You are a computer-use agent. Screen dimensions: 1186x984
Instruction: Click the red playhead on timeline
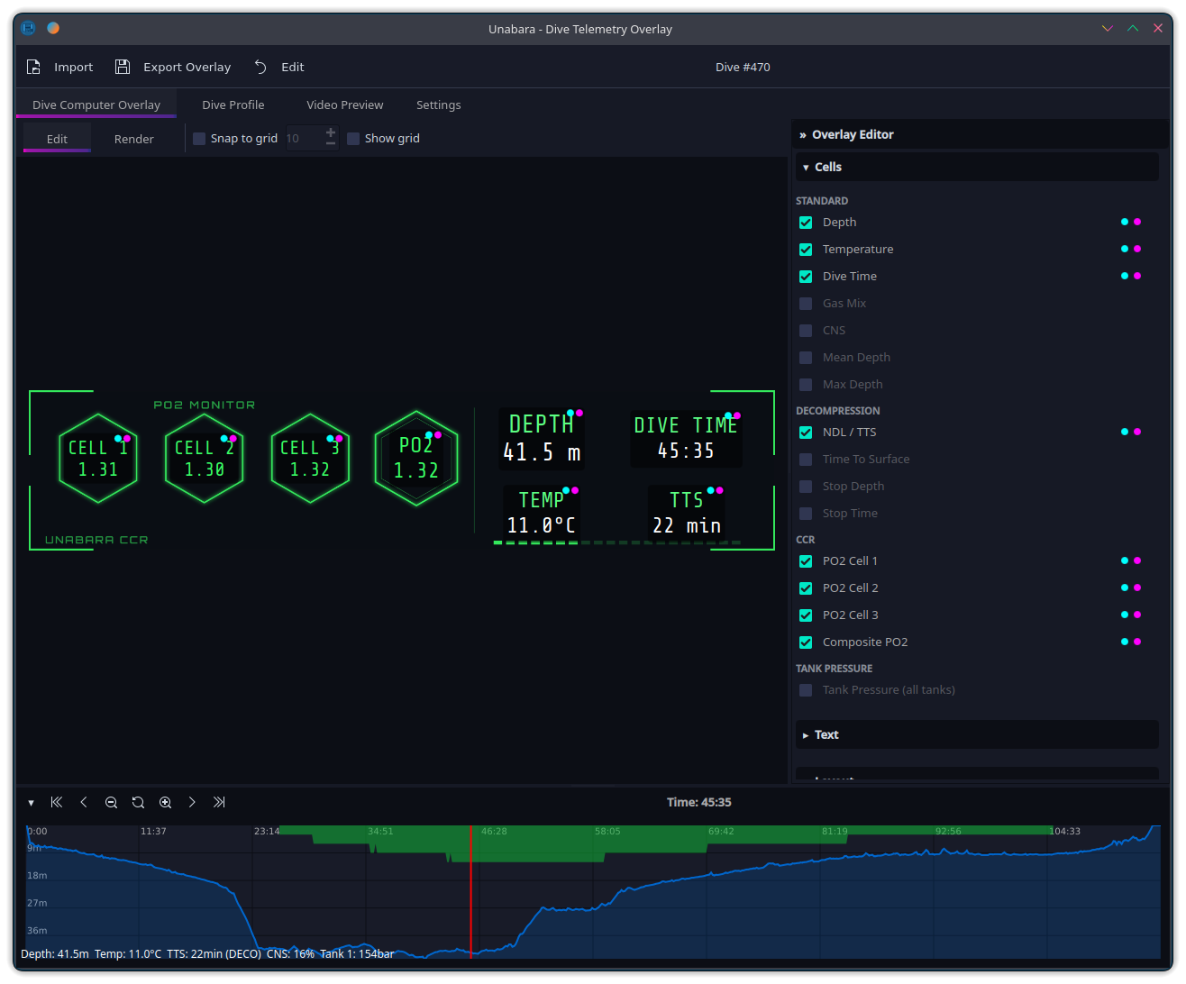coord(470,891)
